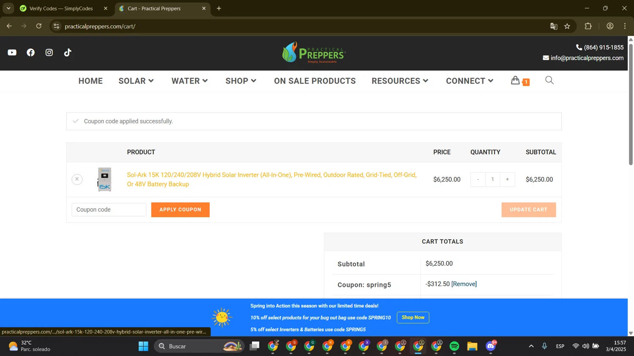Expand the WATER menu

click(x=190, y=81)
